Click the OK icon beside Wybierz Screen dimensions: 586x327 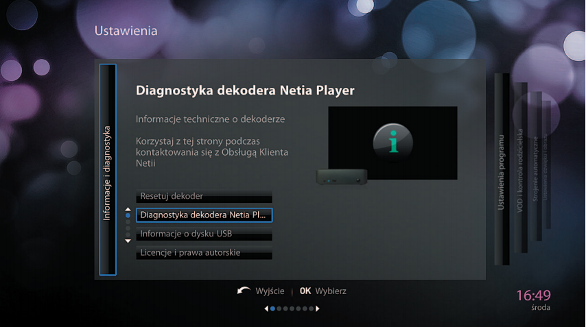click(305, 291)
